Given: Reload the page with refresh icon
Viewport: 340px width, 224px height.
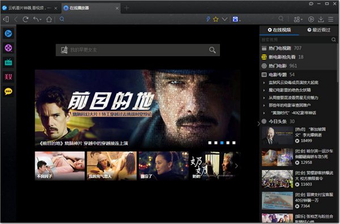Looking at the screenshot, I should point(25,19).
